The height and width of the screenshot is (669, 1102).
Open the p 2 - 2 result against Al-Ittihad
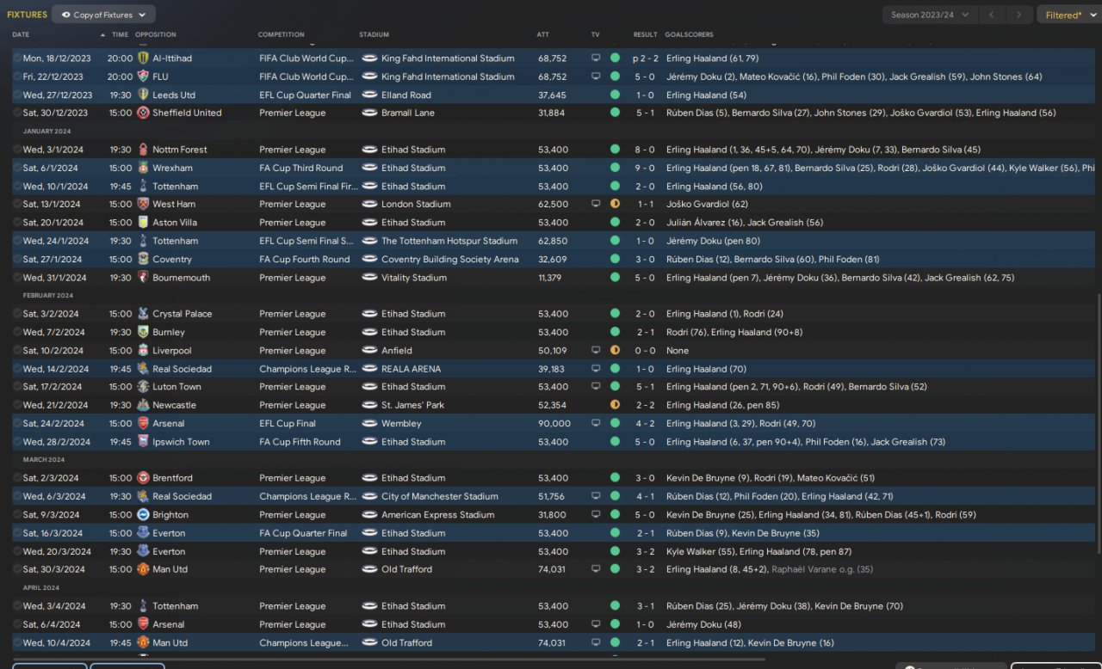point(645,58)
